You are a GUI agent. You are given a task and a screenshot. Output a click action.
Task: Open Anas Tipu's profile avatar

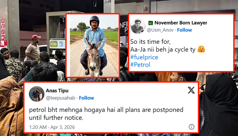[x=37, y=94]
